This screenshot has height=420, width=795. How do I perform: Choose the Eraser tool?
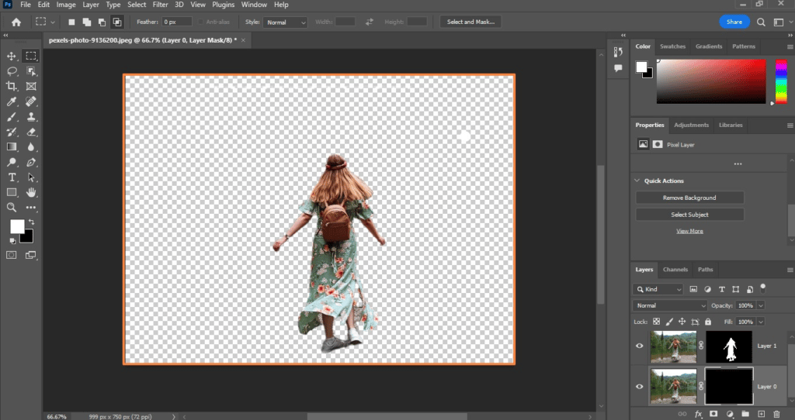[31, 132]
